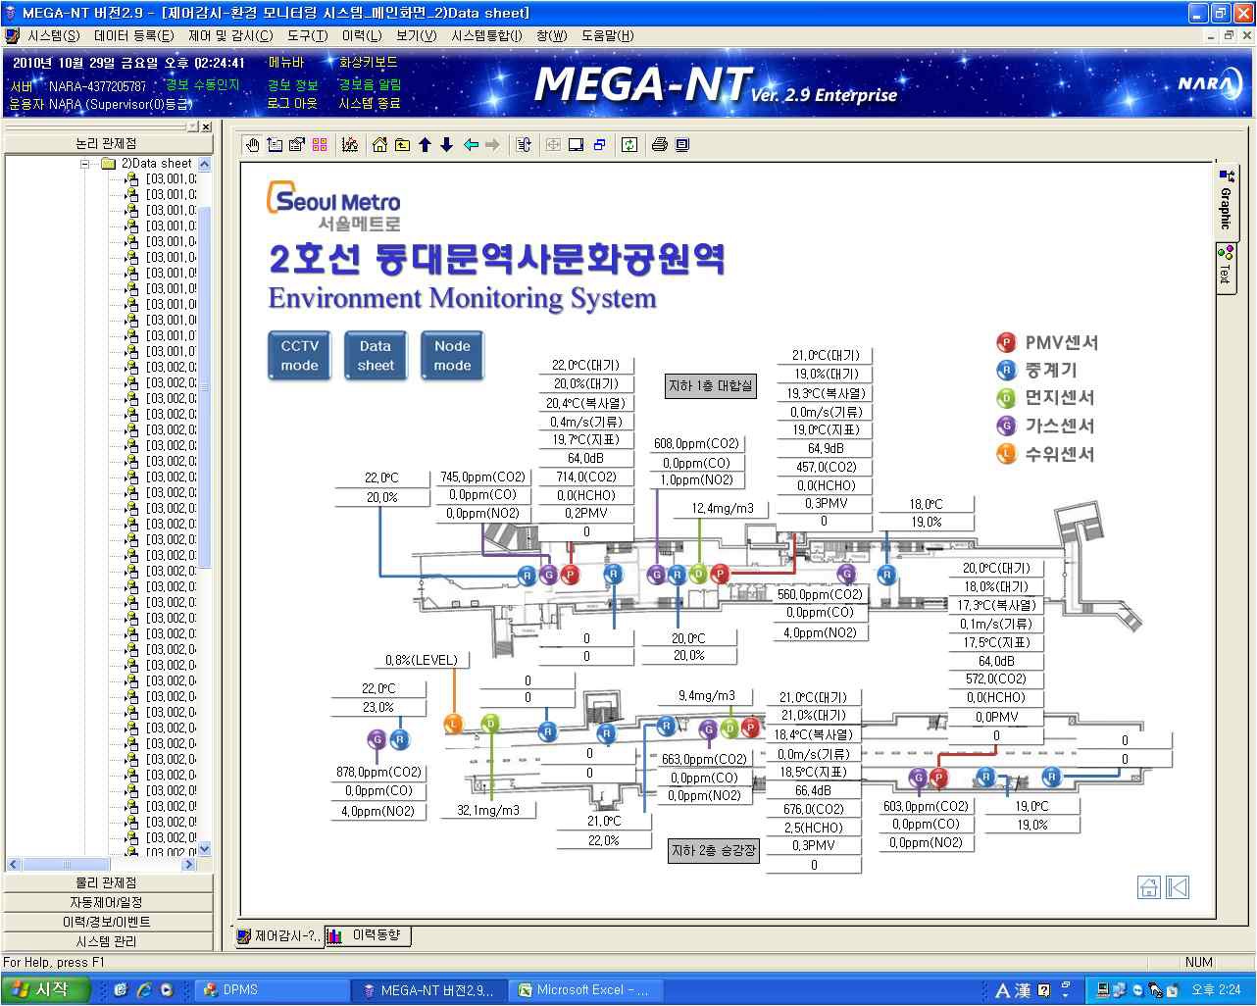Switch to Microsoft Excel taskbar window
The height and width of the screenshot is (1006, 1257).
point(584,990)
